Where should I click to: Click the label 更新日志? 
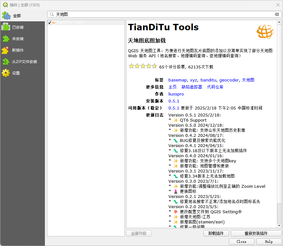tap(155, 115)
